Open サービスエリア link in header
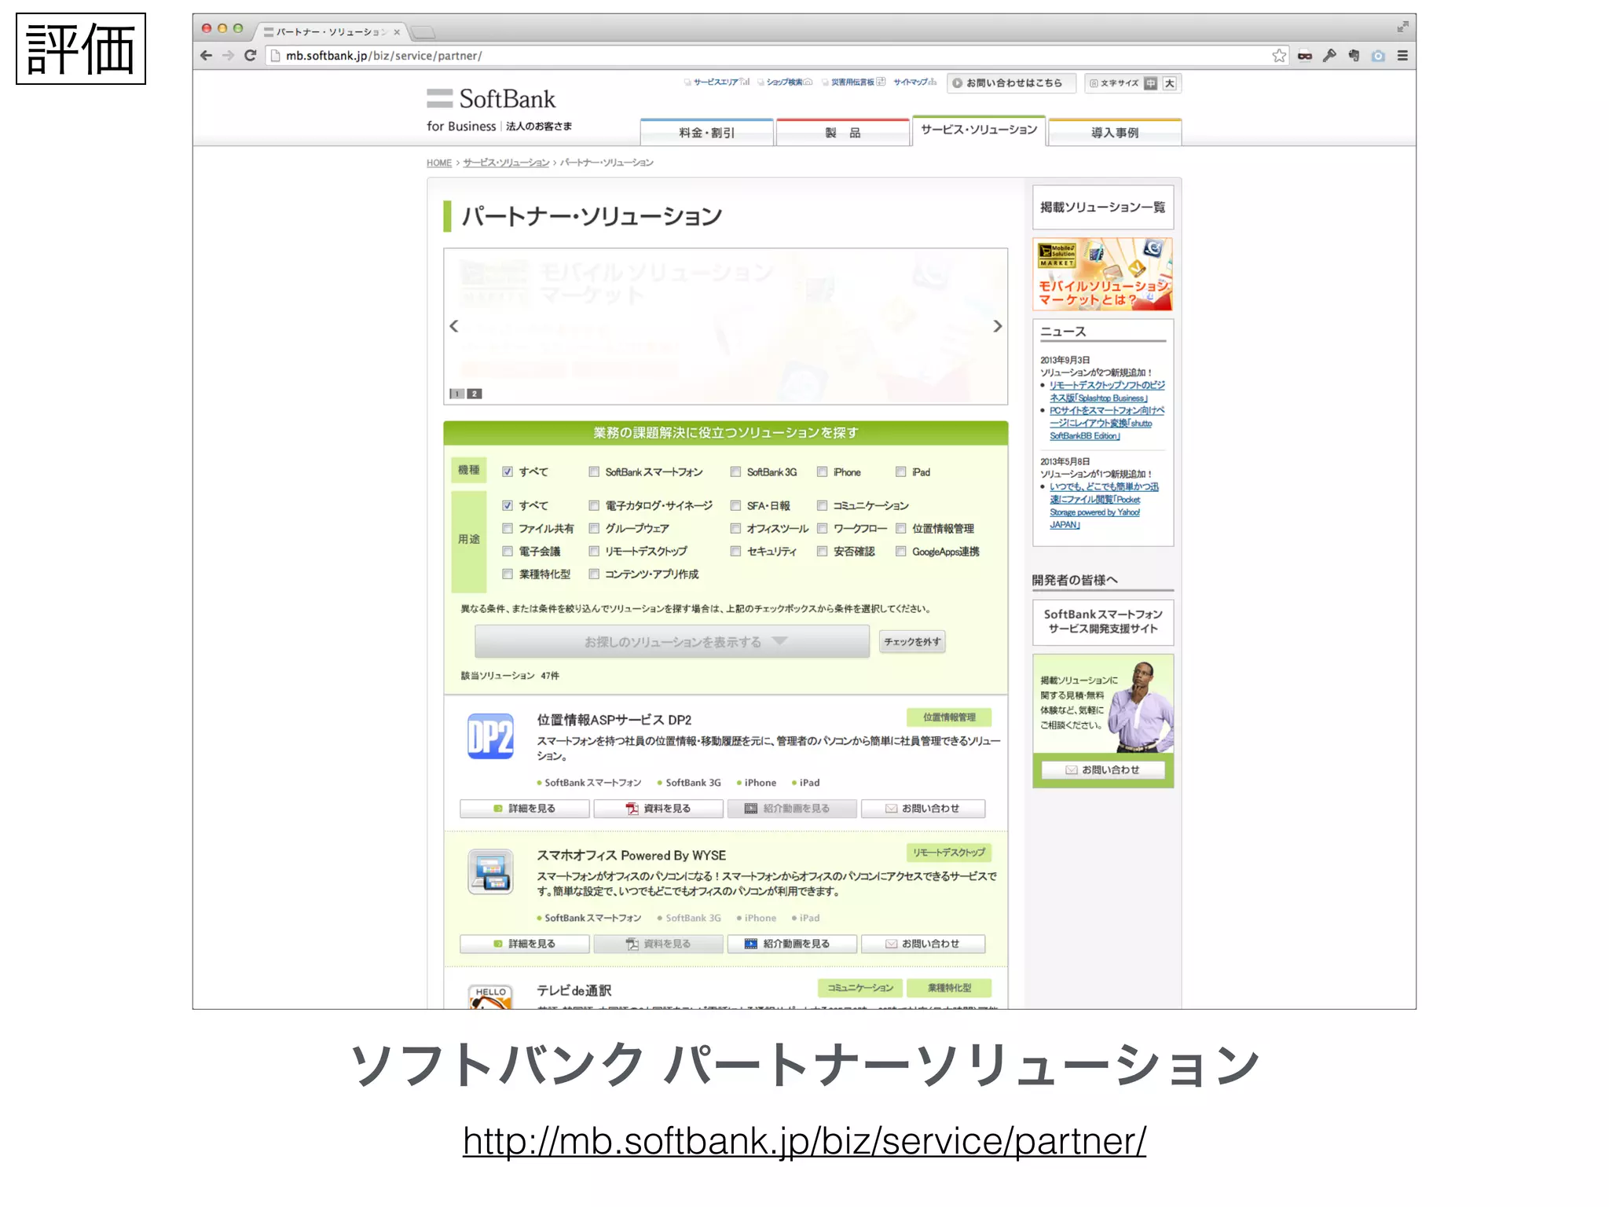The image size is (1609, 1207). (717, 83)
